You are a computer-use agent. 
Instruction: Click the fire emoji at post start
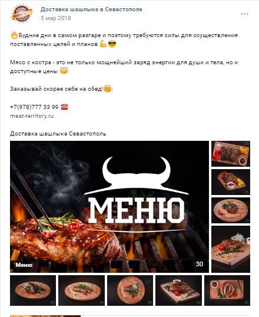[x=14, y=35]
